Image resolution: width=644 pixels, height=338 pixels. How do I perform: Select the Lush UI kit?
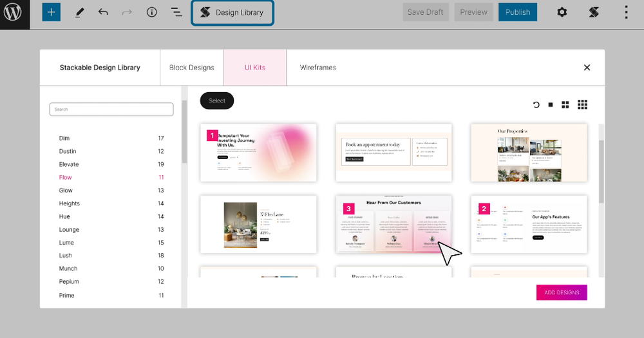111,256
